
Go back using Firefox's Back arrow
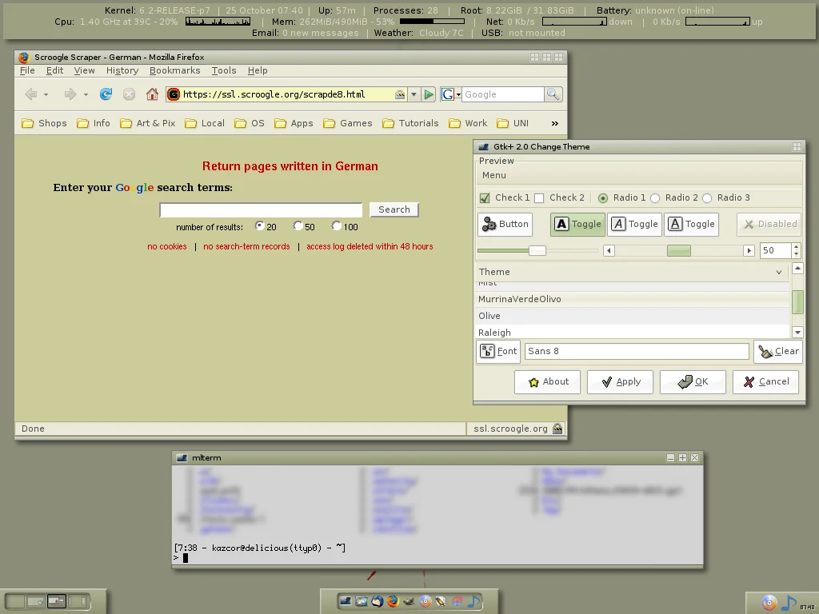(31, 94)
